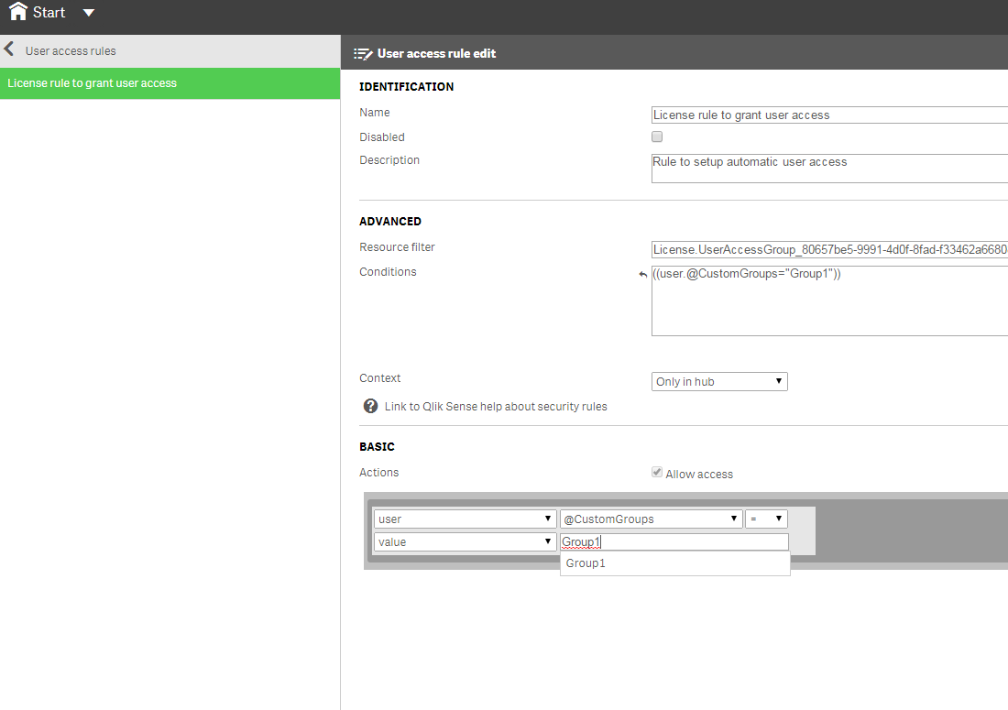Click the help question mark icon
The width and height of the screenshot is (1008, 710).
370,406
